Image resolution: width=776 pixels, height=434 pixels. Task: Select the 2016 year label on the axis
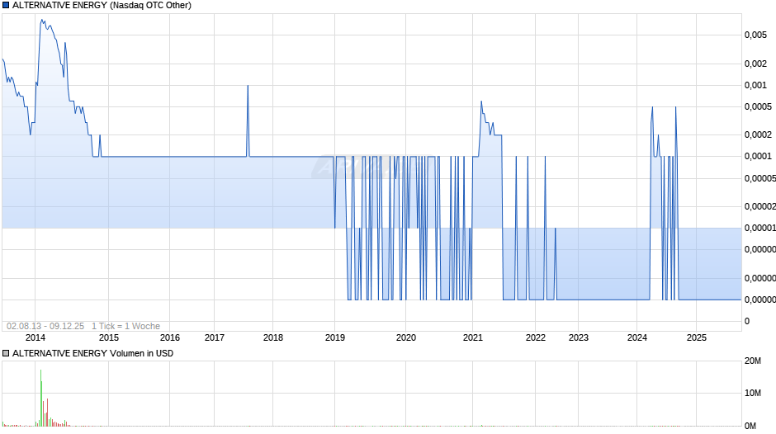[x=170, y=337]
